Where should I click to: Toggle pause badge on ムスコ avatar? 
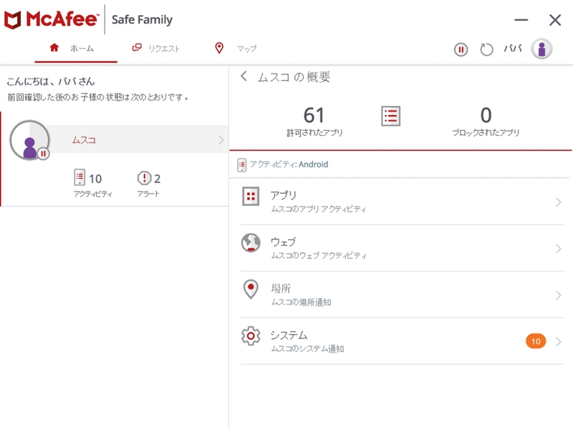(43, 153)
